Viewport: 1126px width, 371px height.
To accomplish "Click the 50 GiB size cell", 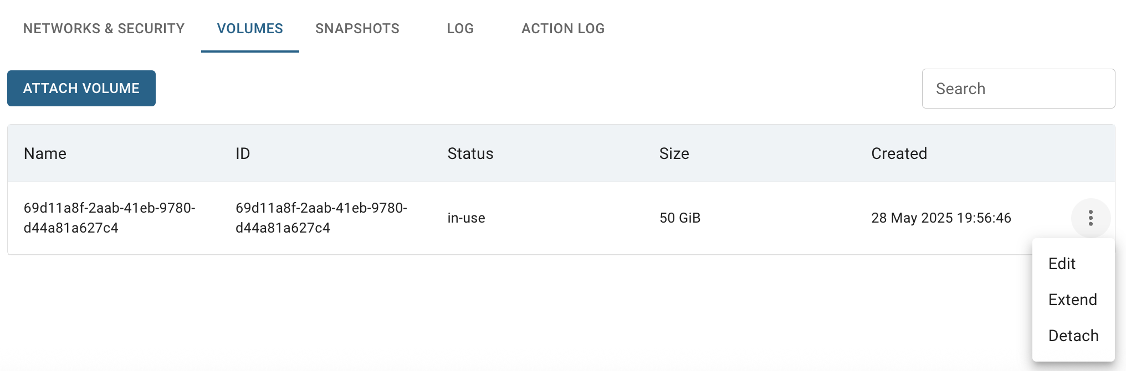I will (x=680, y=218).
